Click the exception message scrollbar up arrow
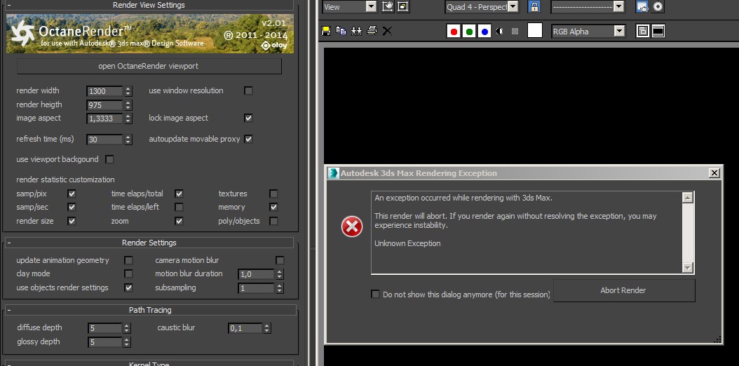Viewport: 739px width, 366px height. point(688,197)
